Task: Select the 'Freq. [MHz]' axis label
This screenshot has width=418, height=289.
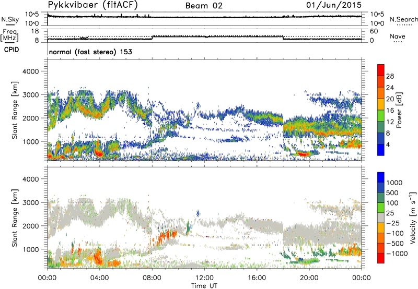Action: 9,35
